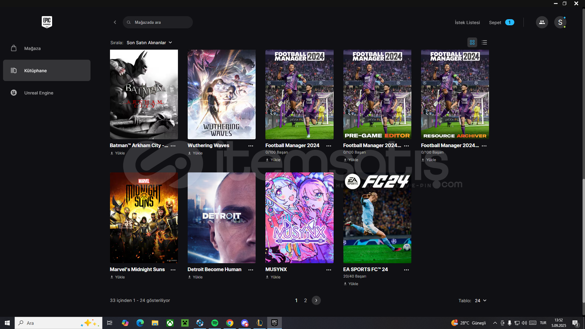Open more options for FM2024 Resource Archiver
This screenshot has height=329, width=585.
pos(484,146)
